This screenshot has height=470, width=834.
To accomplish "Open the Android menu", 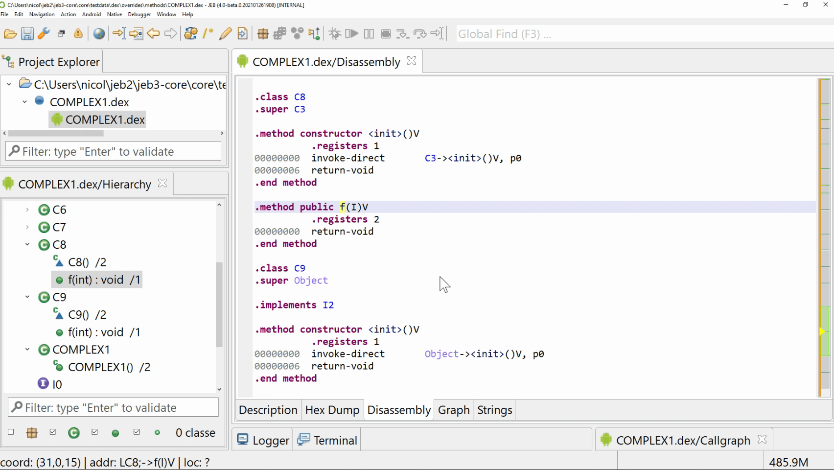I will click(x=91, y=14).
